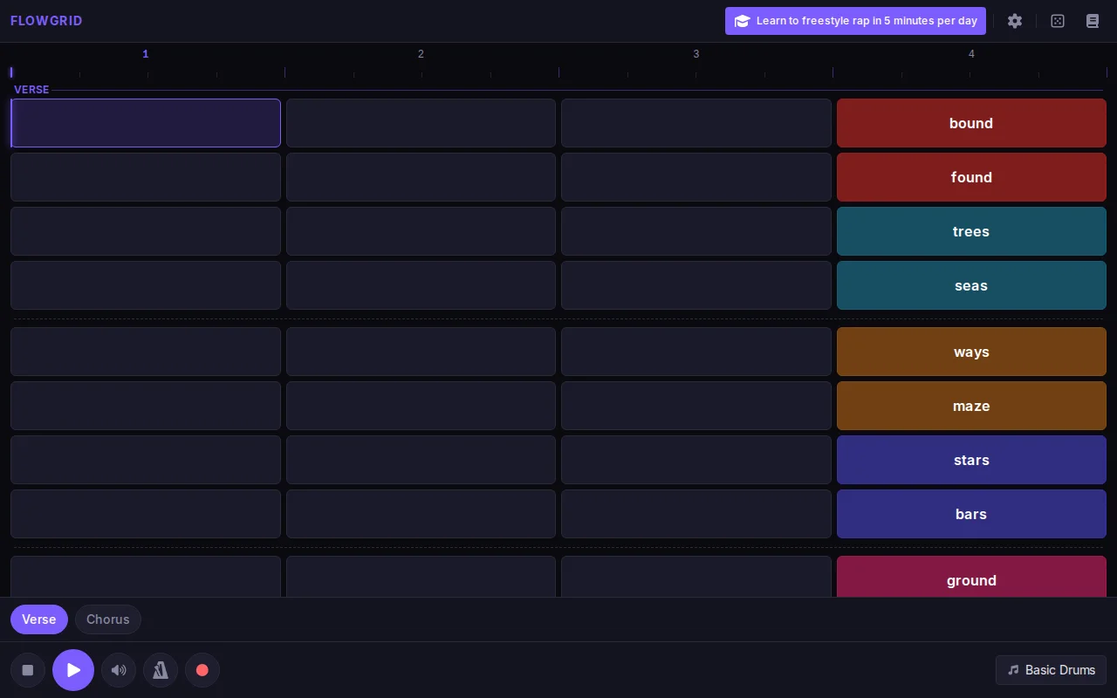Click the beat 1 cell in the trees row
Screen dimensions: 1117x698
[x=146, y=231]
